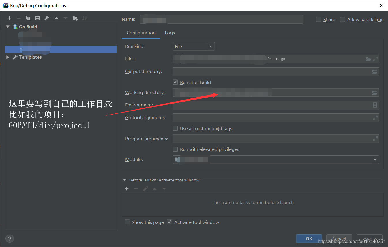Copy the selected configuration
388x247 pixels.
(x=28, y=18)
